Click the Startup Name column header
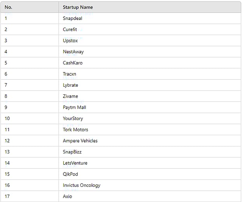Viewport: 249px width, 202px height. [x=78, y=7]
